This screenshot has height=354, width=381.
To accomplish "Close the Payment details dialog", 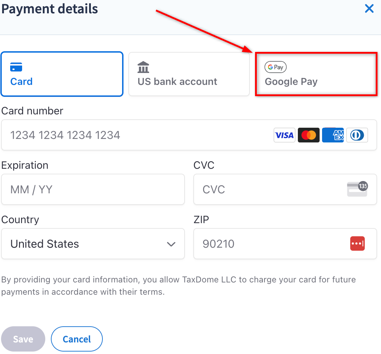I will (369, 9).
